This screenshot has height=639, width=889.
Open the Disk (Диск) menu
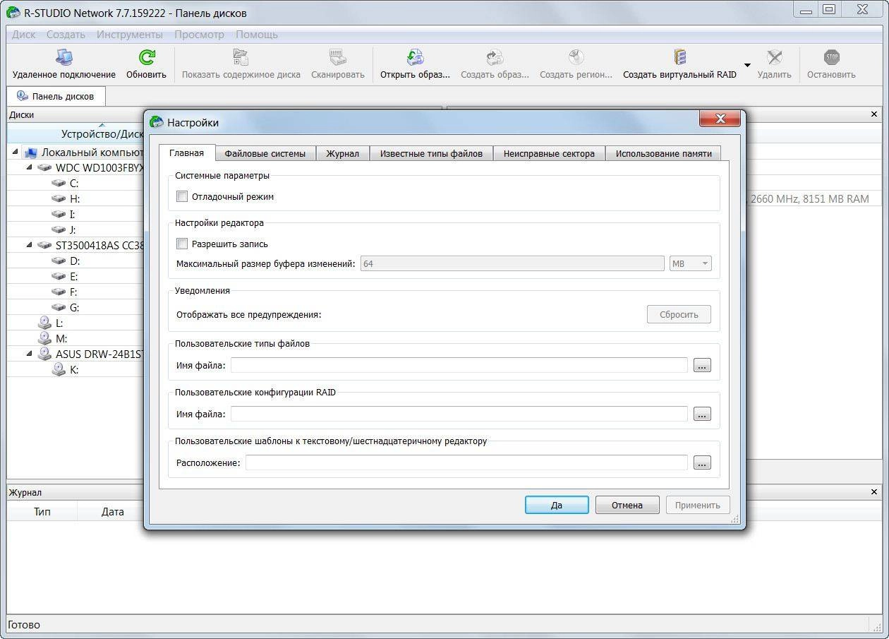point(24,34)
